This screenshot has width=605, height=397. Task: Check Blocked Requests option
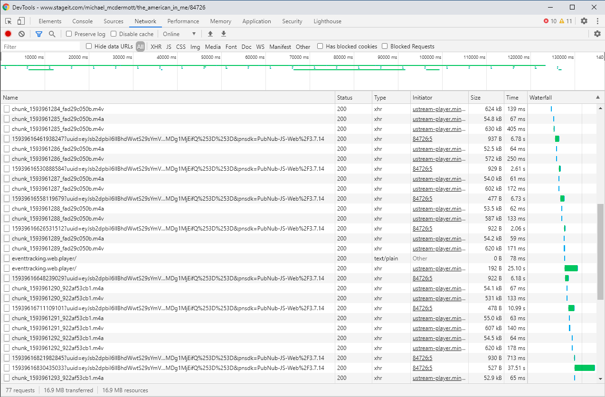[385, 46]
